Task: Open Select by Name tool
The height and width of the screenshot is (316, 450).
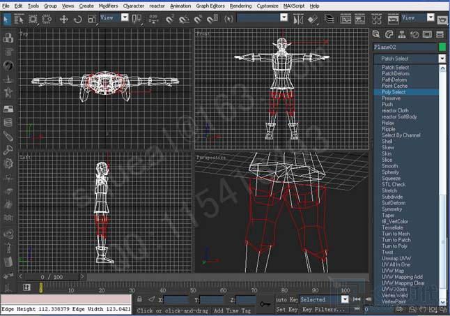Action: click(x=19, y=20)
